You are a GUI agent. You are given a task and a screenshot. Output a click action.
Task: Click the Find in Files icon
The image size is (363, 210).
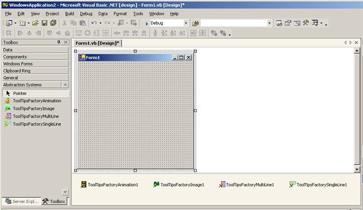click(196, 23)
